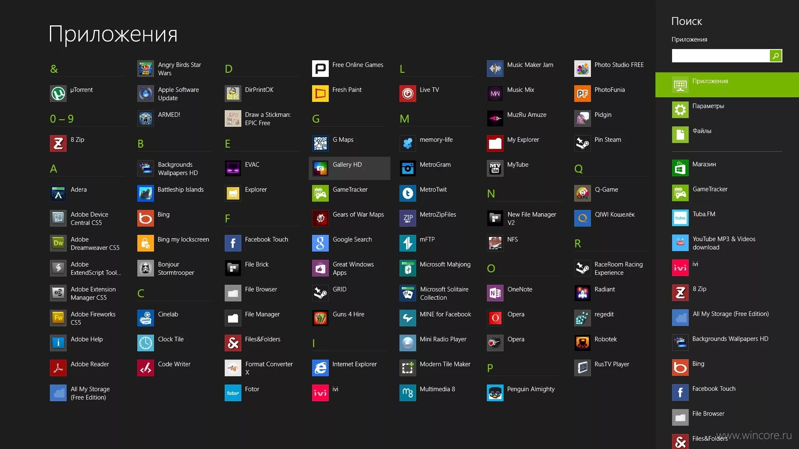Image resolution: width=799 pixels, height=449 pixels.
Task: Launch Fresh Paint app
Action: pyautogui.click(x=320, y=94)
